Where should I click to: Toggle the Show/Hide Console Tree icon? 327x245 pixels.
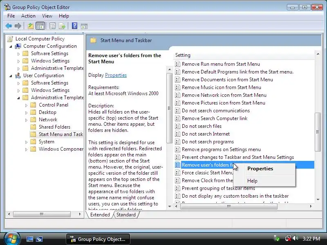(40, 26)
